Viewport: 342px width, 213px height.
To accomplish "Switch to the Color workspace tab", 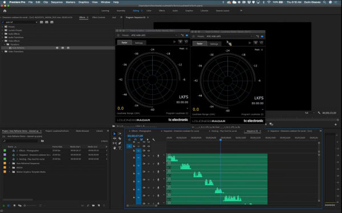I will point(149,11).
